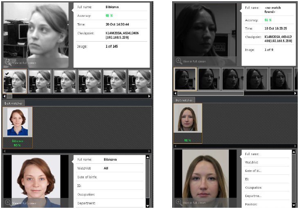
Task: Click magnifier icon on dark capture image
Action: coord(179,61)
